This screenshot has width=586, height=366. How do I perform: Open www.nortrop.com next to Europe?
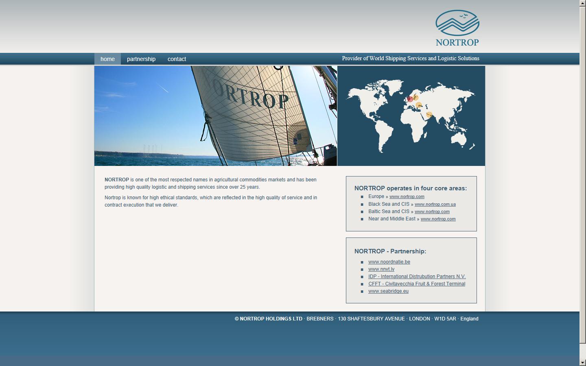click(x=407, y=196)
